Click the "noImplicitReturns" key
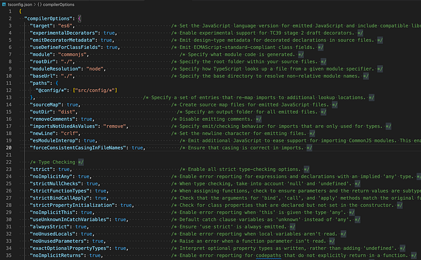Viewport: 421px width, 260px height. 56,256
